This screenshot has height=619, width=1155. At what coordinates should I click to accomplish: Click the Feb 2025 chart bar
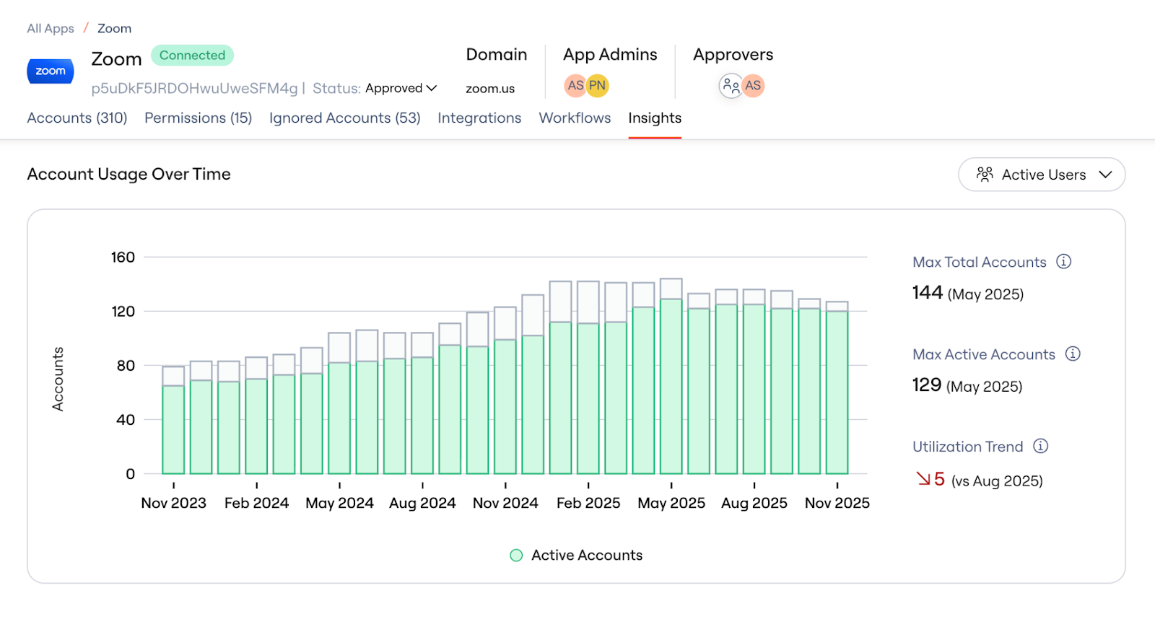(x=588, y=377)
